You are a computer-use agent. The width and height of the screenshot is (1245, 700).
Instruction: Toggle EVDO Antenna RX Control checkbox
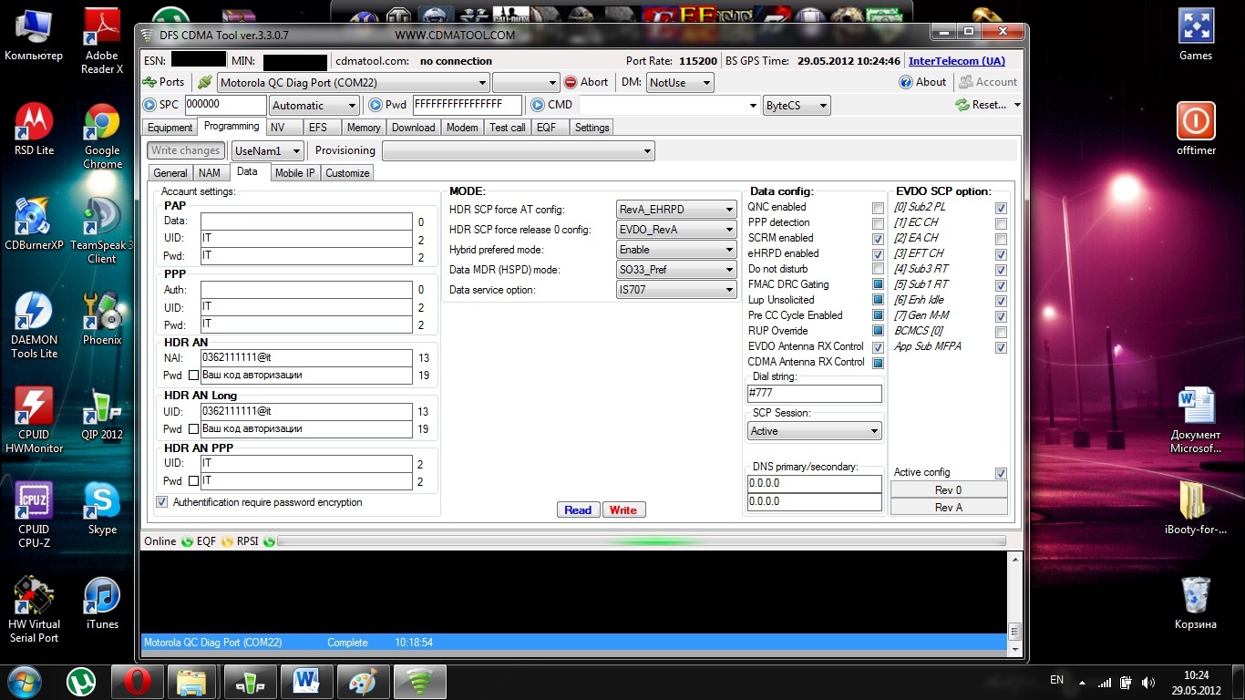pyautogui.click(x=878, y=347)
